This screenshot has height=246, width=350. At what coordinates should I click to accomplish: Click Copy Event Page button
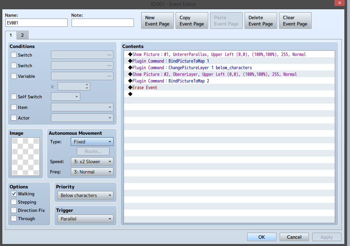(x=192, y=21)
